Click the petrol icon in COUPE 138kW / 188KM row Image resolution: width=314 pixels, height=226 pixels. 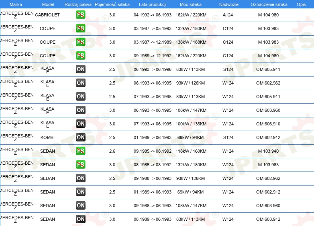pyautogui.click(x=80, y=42)
